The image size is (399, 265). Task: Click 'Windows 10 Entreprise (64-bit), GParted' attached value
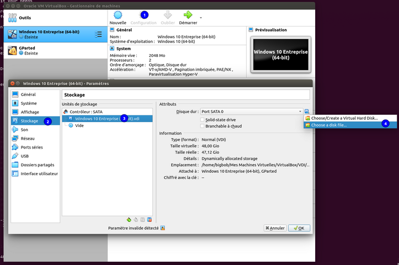[x=239, y=171]
